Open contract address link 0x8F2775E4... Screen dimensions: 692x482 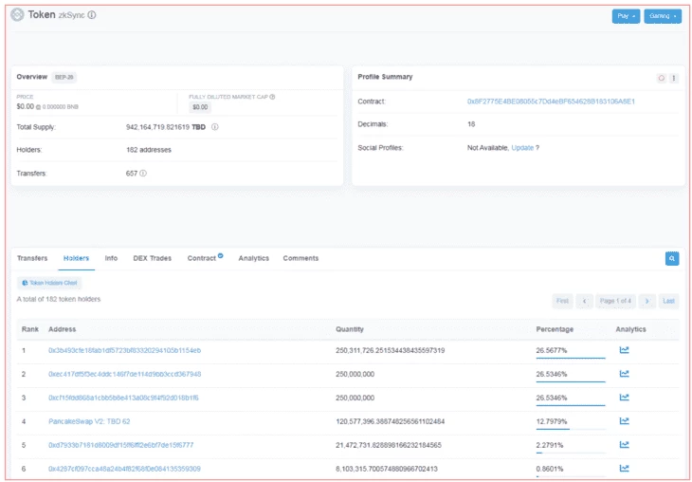551,102
